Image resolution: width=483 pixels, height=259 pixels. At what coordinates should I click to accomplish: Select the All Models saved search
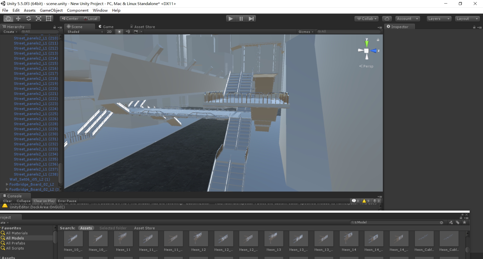click(12, 238)
